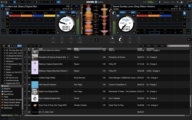Viewport: 192px width, 120px height.
Task: Open the loop roll tab icon on left deck
Action: tap(7, 26)
